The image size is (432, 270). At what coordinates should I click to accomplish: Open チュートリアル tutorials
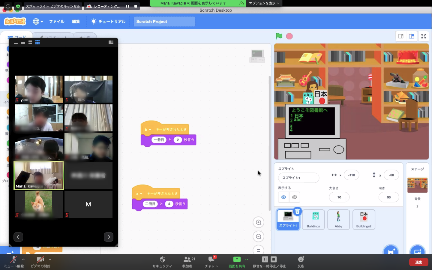[x=108, y=22]
